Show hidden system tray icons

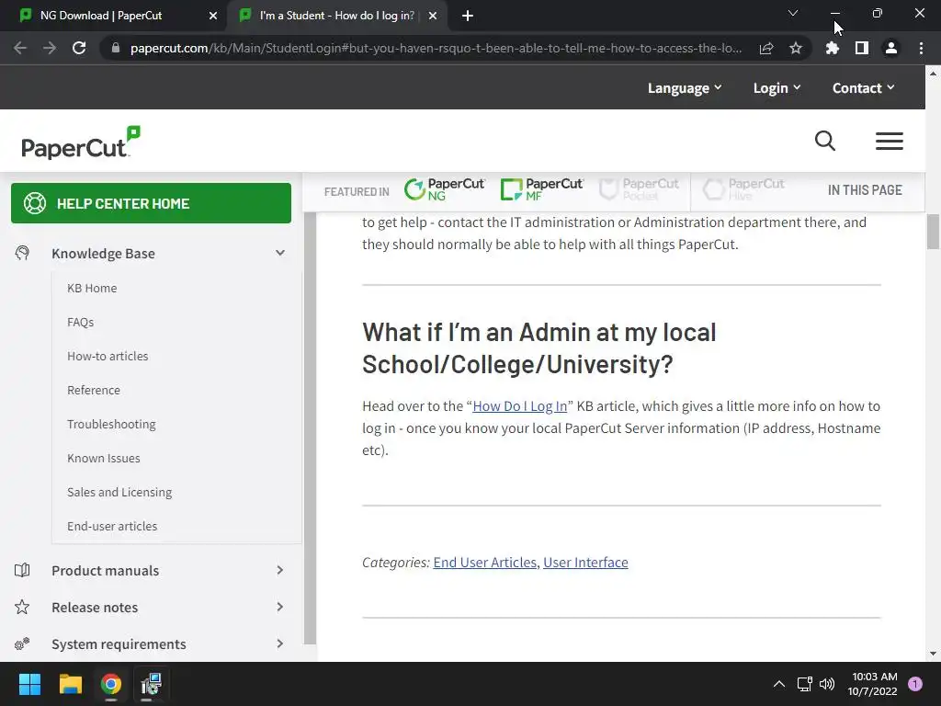[779, 684]
